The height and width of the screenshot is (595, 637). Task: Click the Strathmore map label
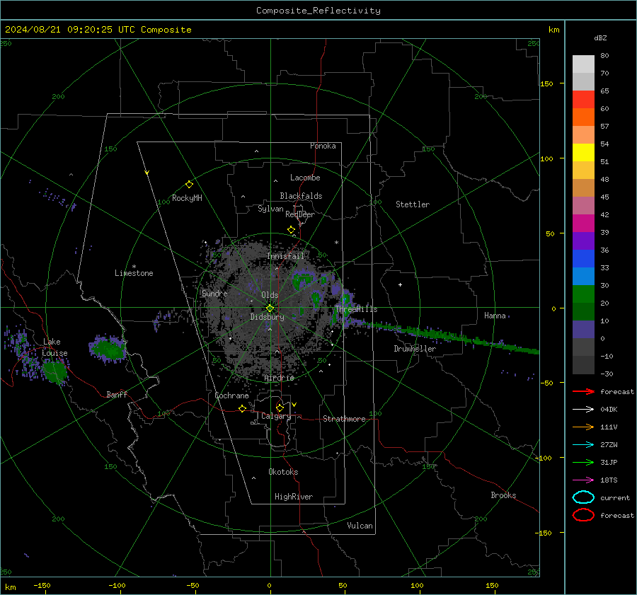[344, 419]
